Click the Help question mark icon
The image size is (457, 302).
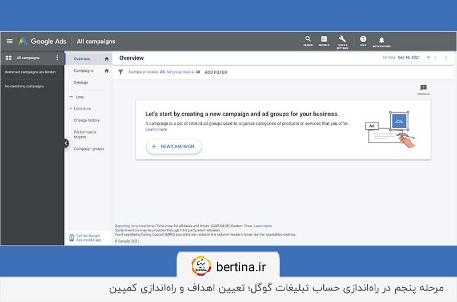click(x=363, y=40)
